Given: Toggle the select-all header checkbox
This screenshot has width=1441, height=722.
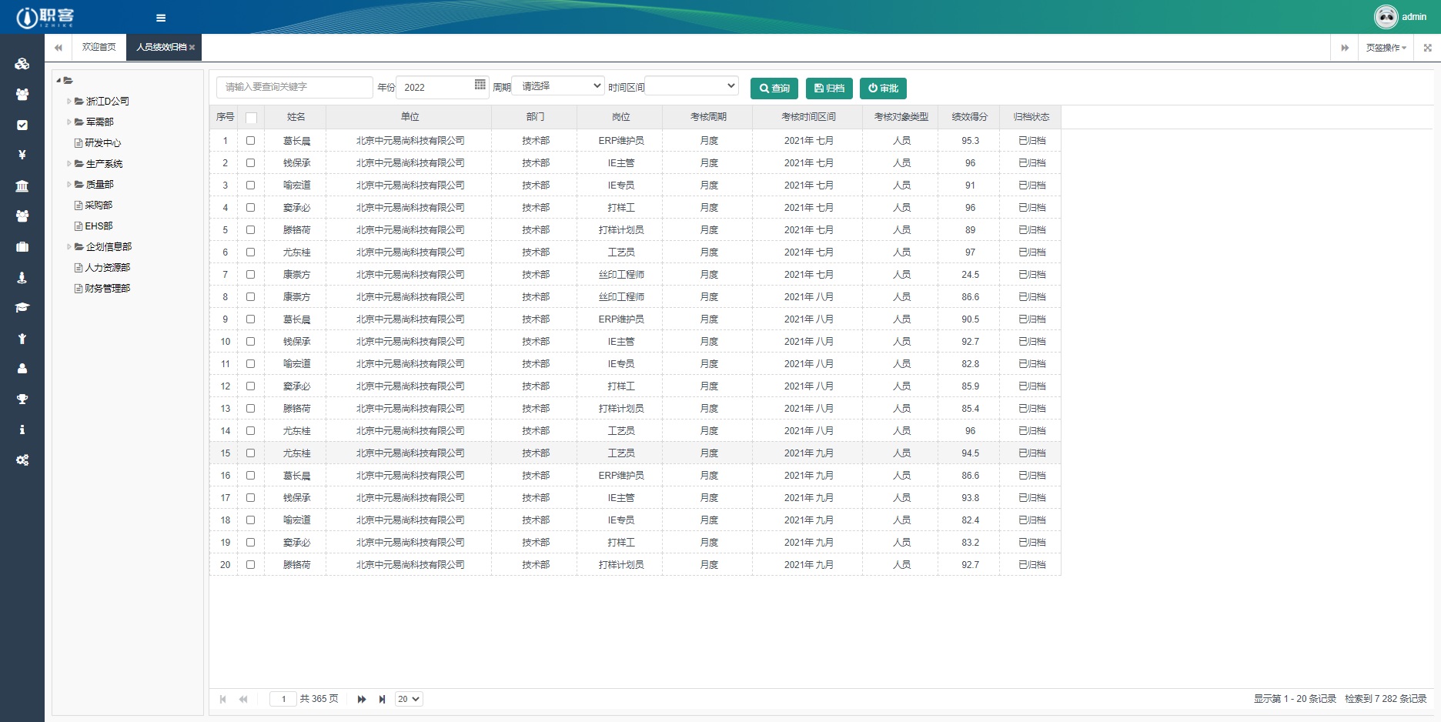Looking at the screenshot, I should 251,118.
